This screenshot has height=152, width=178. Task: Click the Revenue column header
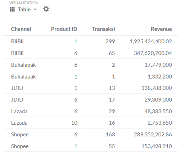[x=161, y=29]
